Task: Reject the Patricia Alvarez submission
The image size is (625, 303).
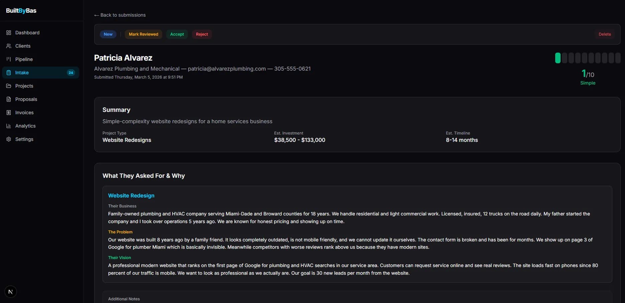Action: (x=202, y=34)
